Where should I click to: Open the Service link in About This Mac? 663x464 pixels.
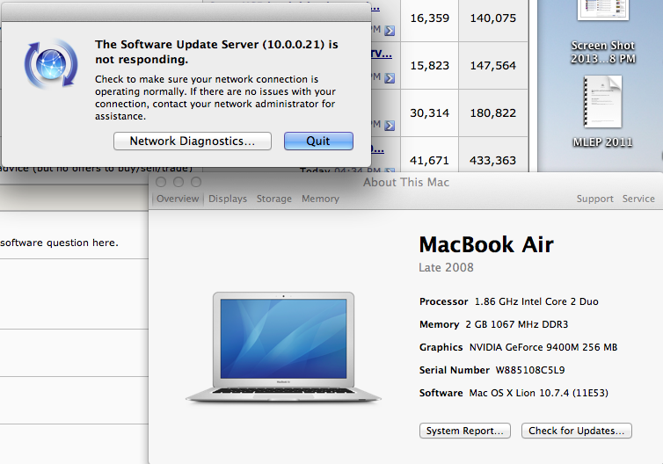(638, 199)
